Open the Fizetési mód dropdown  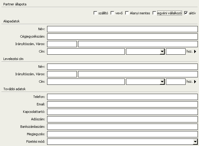(x=195, y=142)
